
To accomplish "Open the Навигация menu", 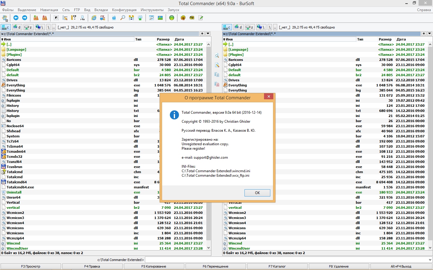I will coord(49,10).
